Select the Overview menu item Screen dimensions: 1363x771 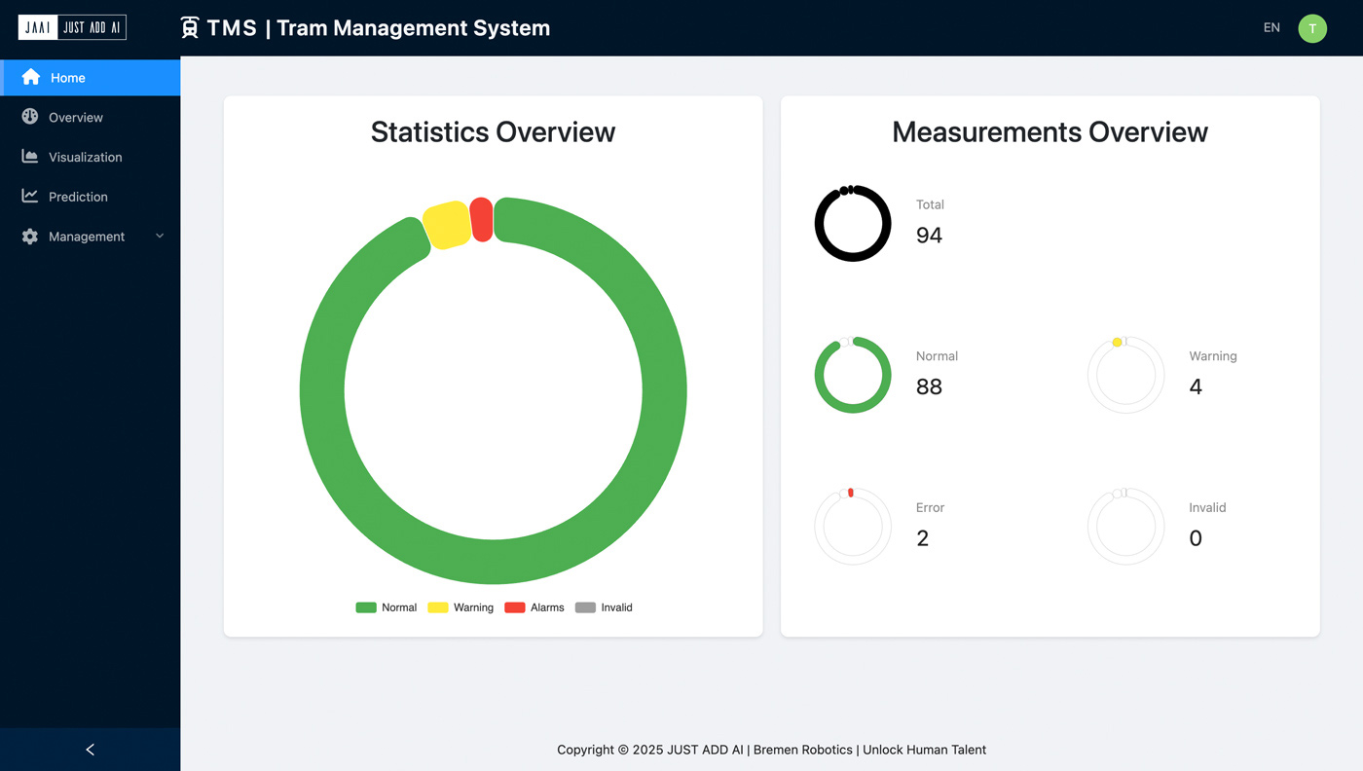point(76,118)
